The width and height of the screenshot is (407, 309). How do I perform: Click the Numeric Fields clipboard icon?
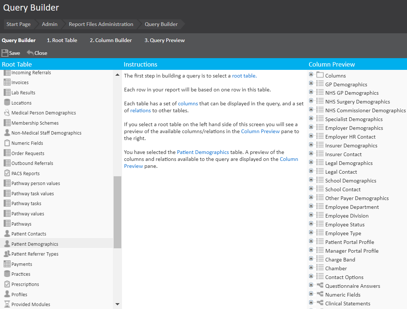pos(7,143)
